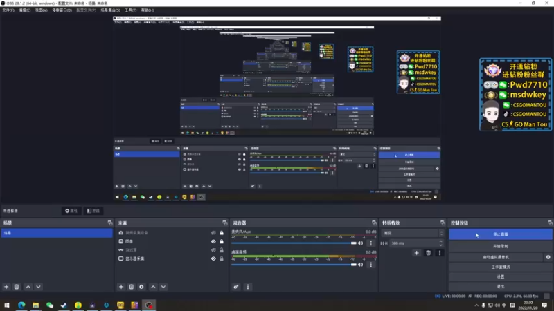Show the game capture source (eye icon)
The width and height of the screenshot is (554, 311).
(213, 250)
